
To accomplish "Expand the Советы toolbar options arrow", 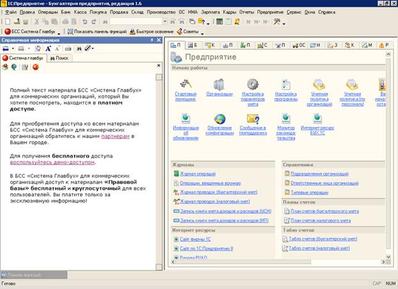I will point(203,33).
